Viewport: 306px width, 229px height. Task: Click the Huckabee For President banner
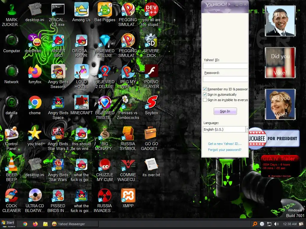click(x=274, y=138)
